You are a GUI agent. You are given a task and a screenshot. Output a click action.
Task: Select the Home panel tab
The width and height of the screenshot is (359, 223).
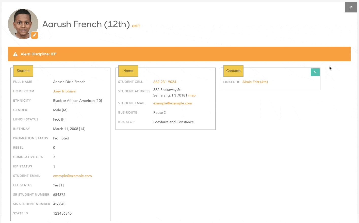click(128, 71)
